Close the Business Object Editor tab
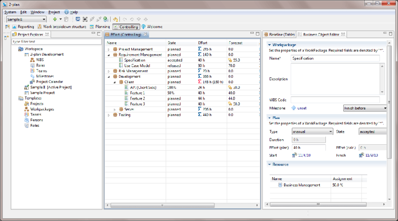This screenshot has width=398, height=221. [343, 34]
